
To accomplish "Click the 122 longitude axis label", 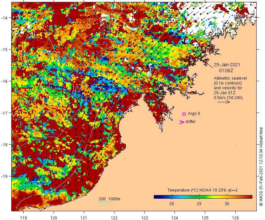I will [x=114, y=218].
